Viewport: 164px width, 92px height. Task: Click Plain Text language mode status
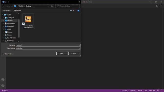tap(152, 90)
